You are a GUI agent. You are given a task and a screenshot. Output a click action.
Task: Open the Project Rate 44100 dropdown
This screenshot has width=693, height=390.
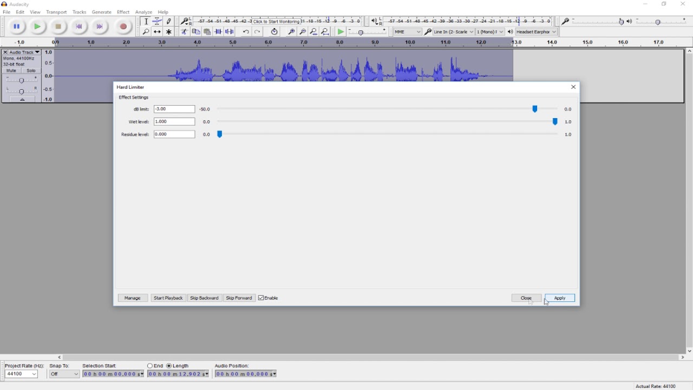[21, 374]
